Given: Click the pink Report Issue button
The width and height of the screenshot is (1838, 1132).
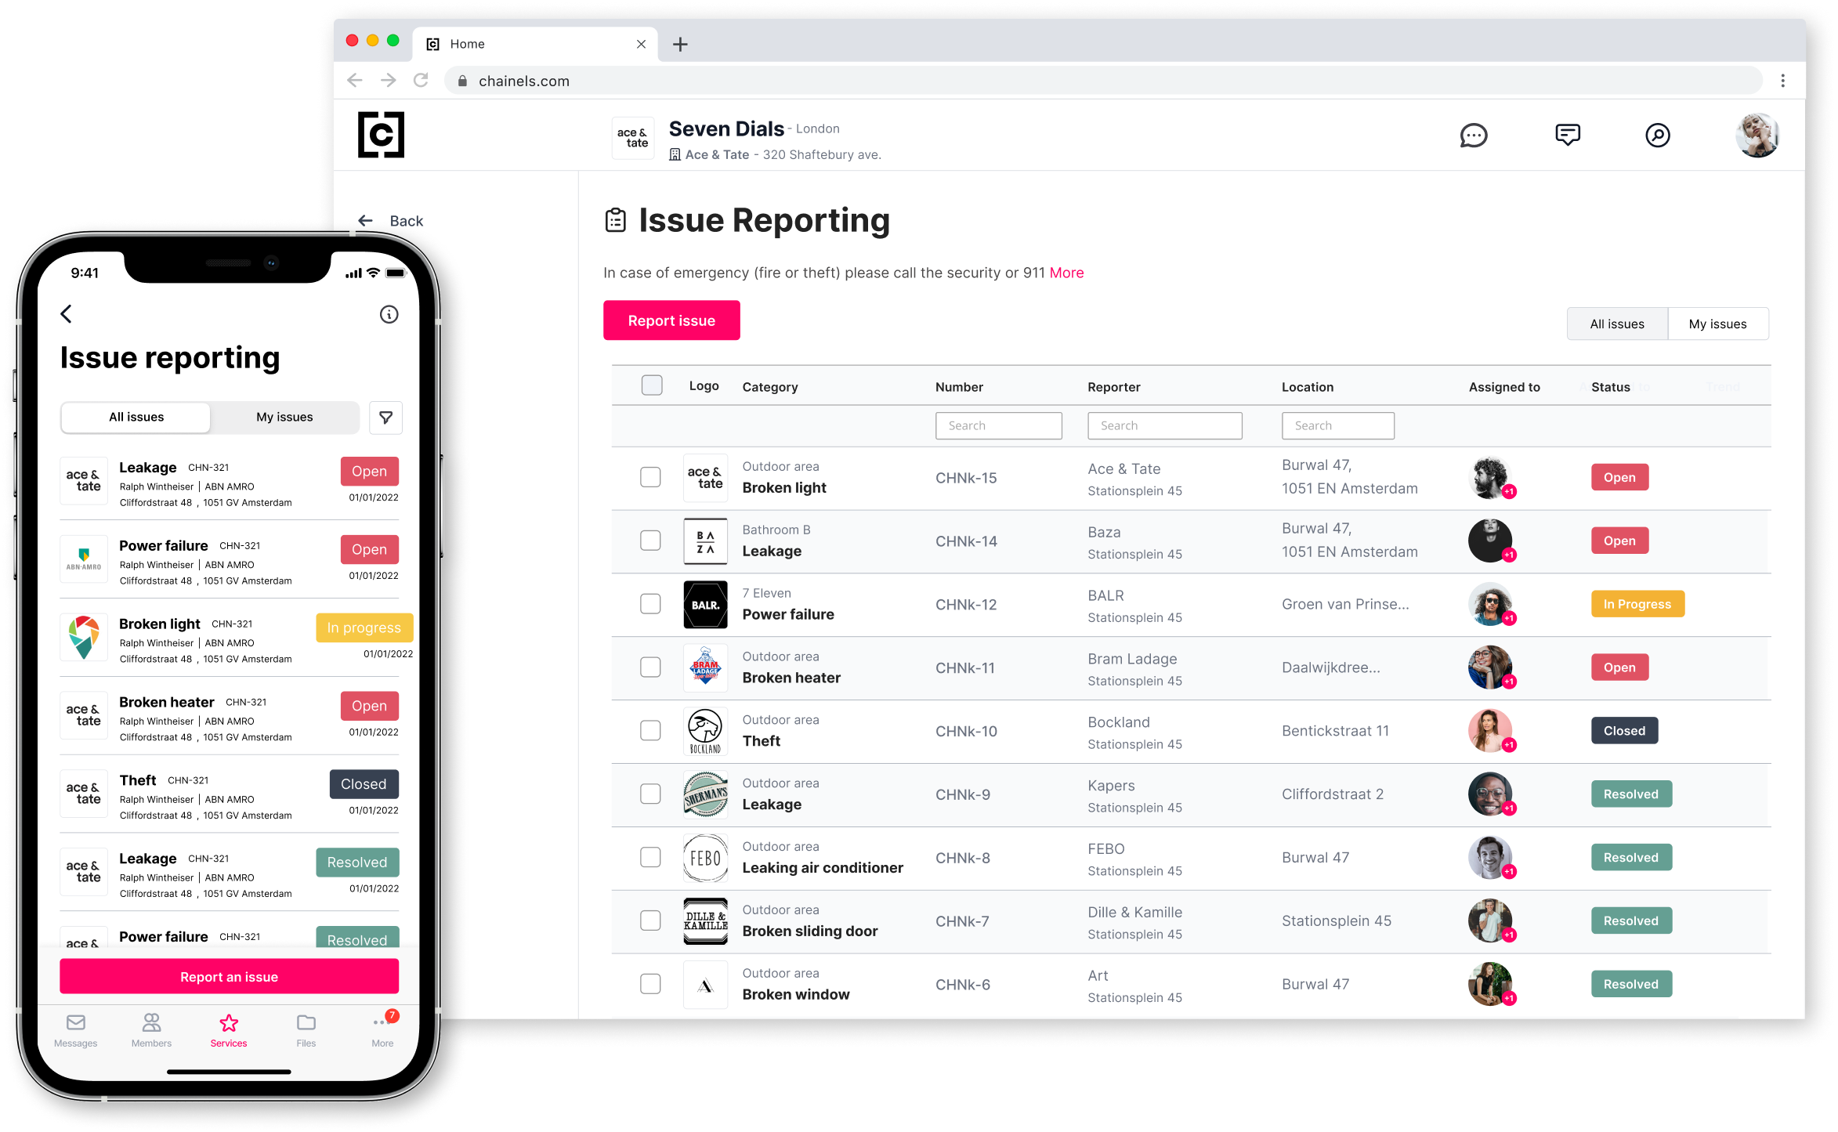Looking at the screenshot, I should click(x=670, y=319).
